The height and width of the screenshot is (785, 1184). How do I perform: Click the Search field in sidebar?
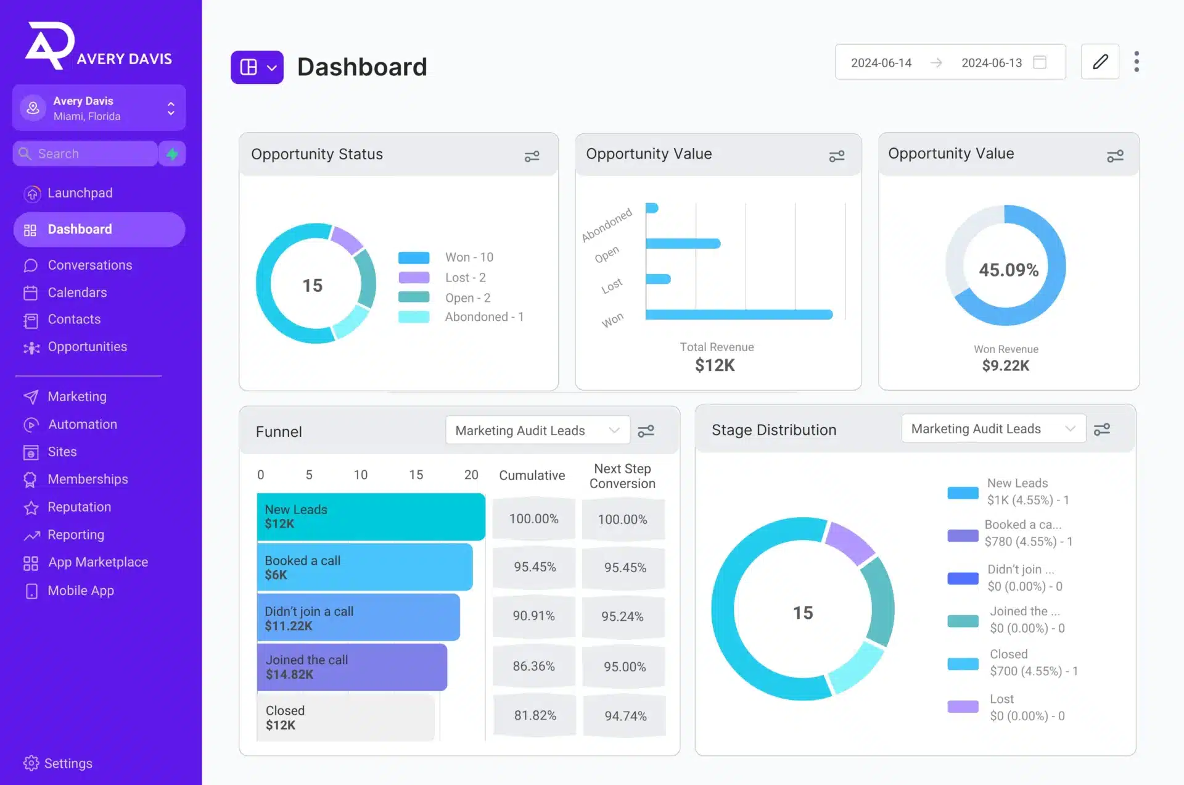86,154
